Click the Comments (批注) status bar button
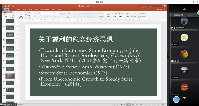Image resolution: width=199 pixels, height=106 pixels. tap(123, 105)
